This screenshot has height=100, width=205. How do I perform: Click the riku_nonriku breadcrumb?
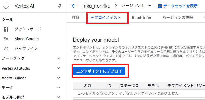click(97, 6)
